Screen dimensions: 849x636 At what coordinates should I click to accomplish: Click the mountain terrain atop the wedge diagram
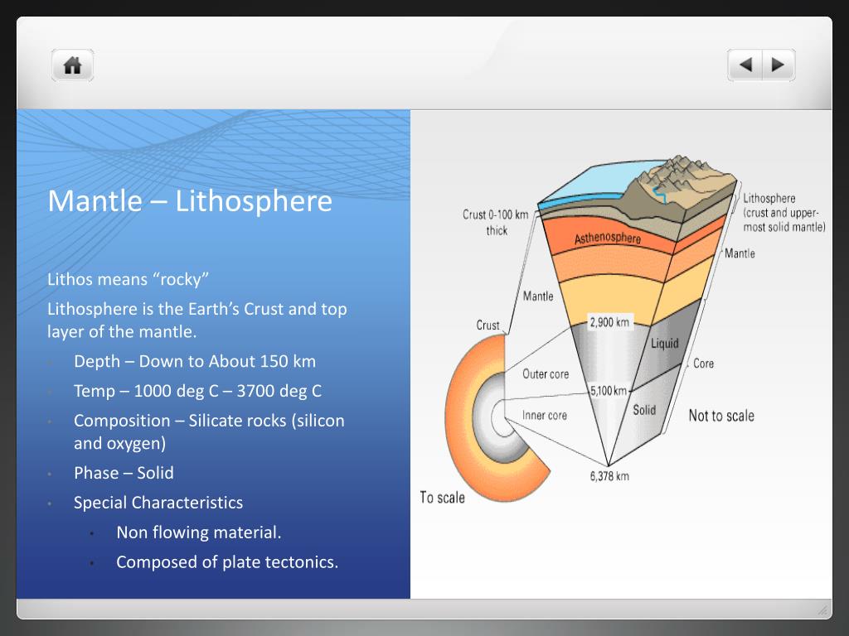click(682, 184)
